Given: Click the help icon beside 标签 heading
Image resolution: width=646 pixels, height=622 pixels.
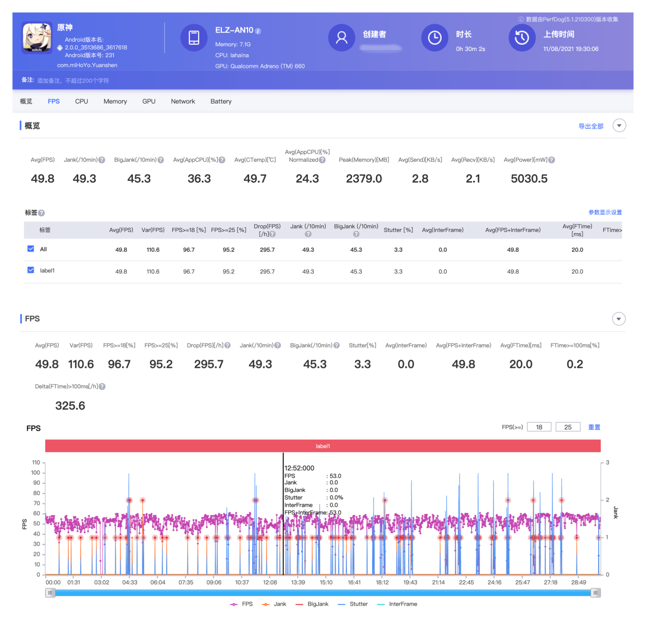Looking at the screenshot, I should (42, 213).
